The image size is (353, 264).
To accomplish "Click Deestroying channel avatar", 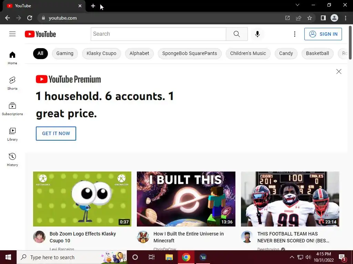I will coord(247,237).
